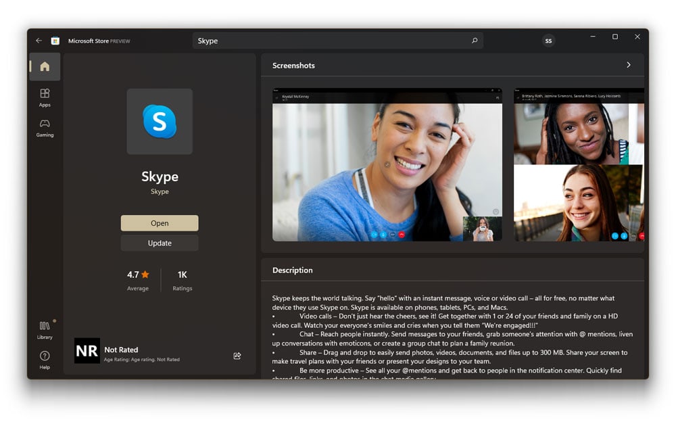Click the Skype app logo tile

[160, 121]
